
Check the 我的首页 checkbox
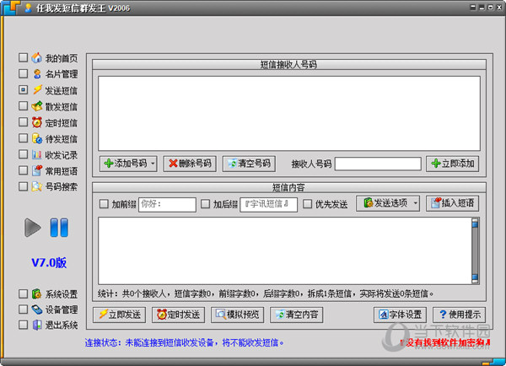[23, 57]
